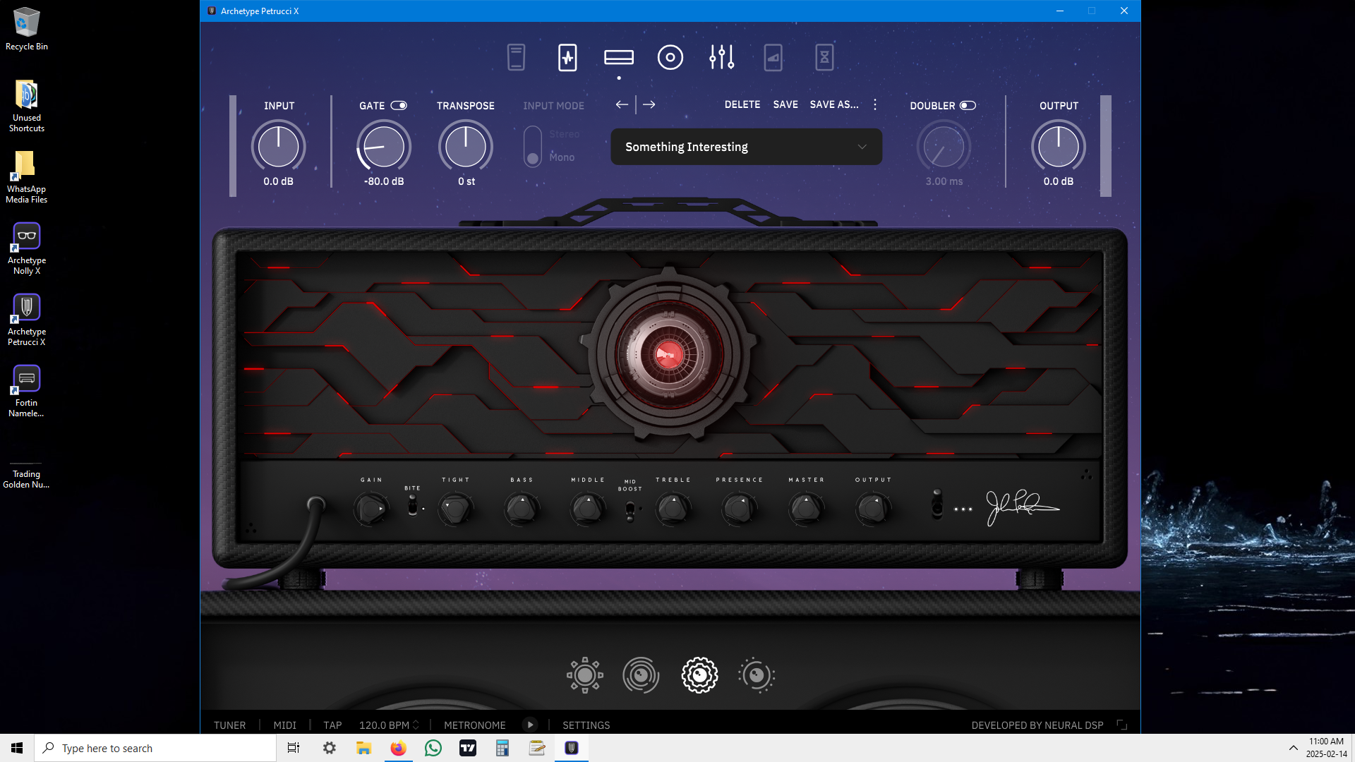The height and width of the screenshot is (762, 1355).
Task: Select the stomp box section icon
Action: tap(567, 57)
